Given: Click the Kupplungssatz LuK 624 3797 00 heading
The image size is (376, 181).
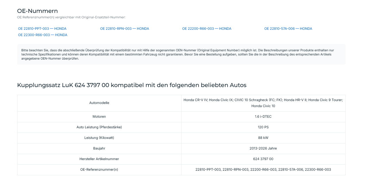Looking at the screenshot, I should coord(132,85).
